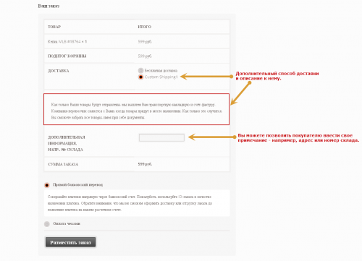Click the 599 руб. cart subtotal value
The image size is (362, 261).
tap(145, 56)
